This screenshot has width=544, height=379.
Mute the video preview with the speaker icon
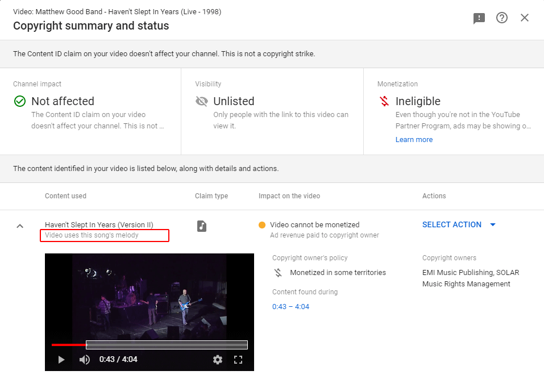[x=84, y=360]
